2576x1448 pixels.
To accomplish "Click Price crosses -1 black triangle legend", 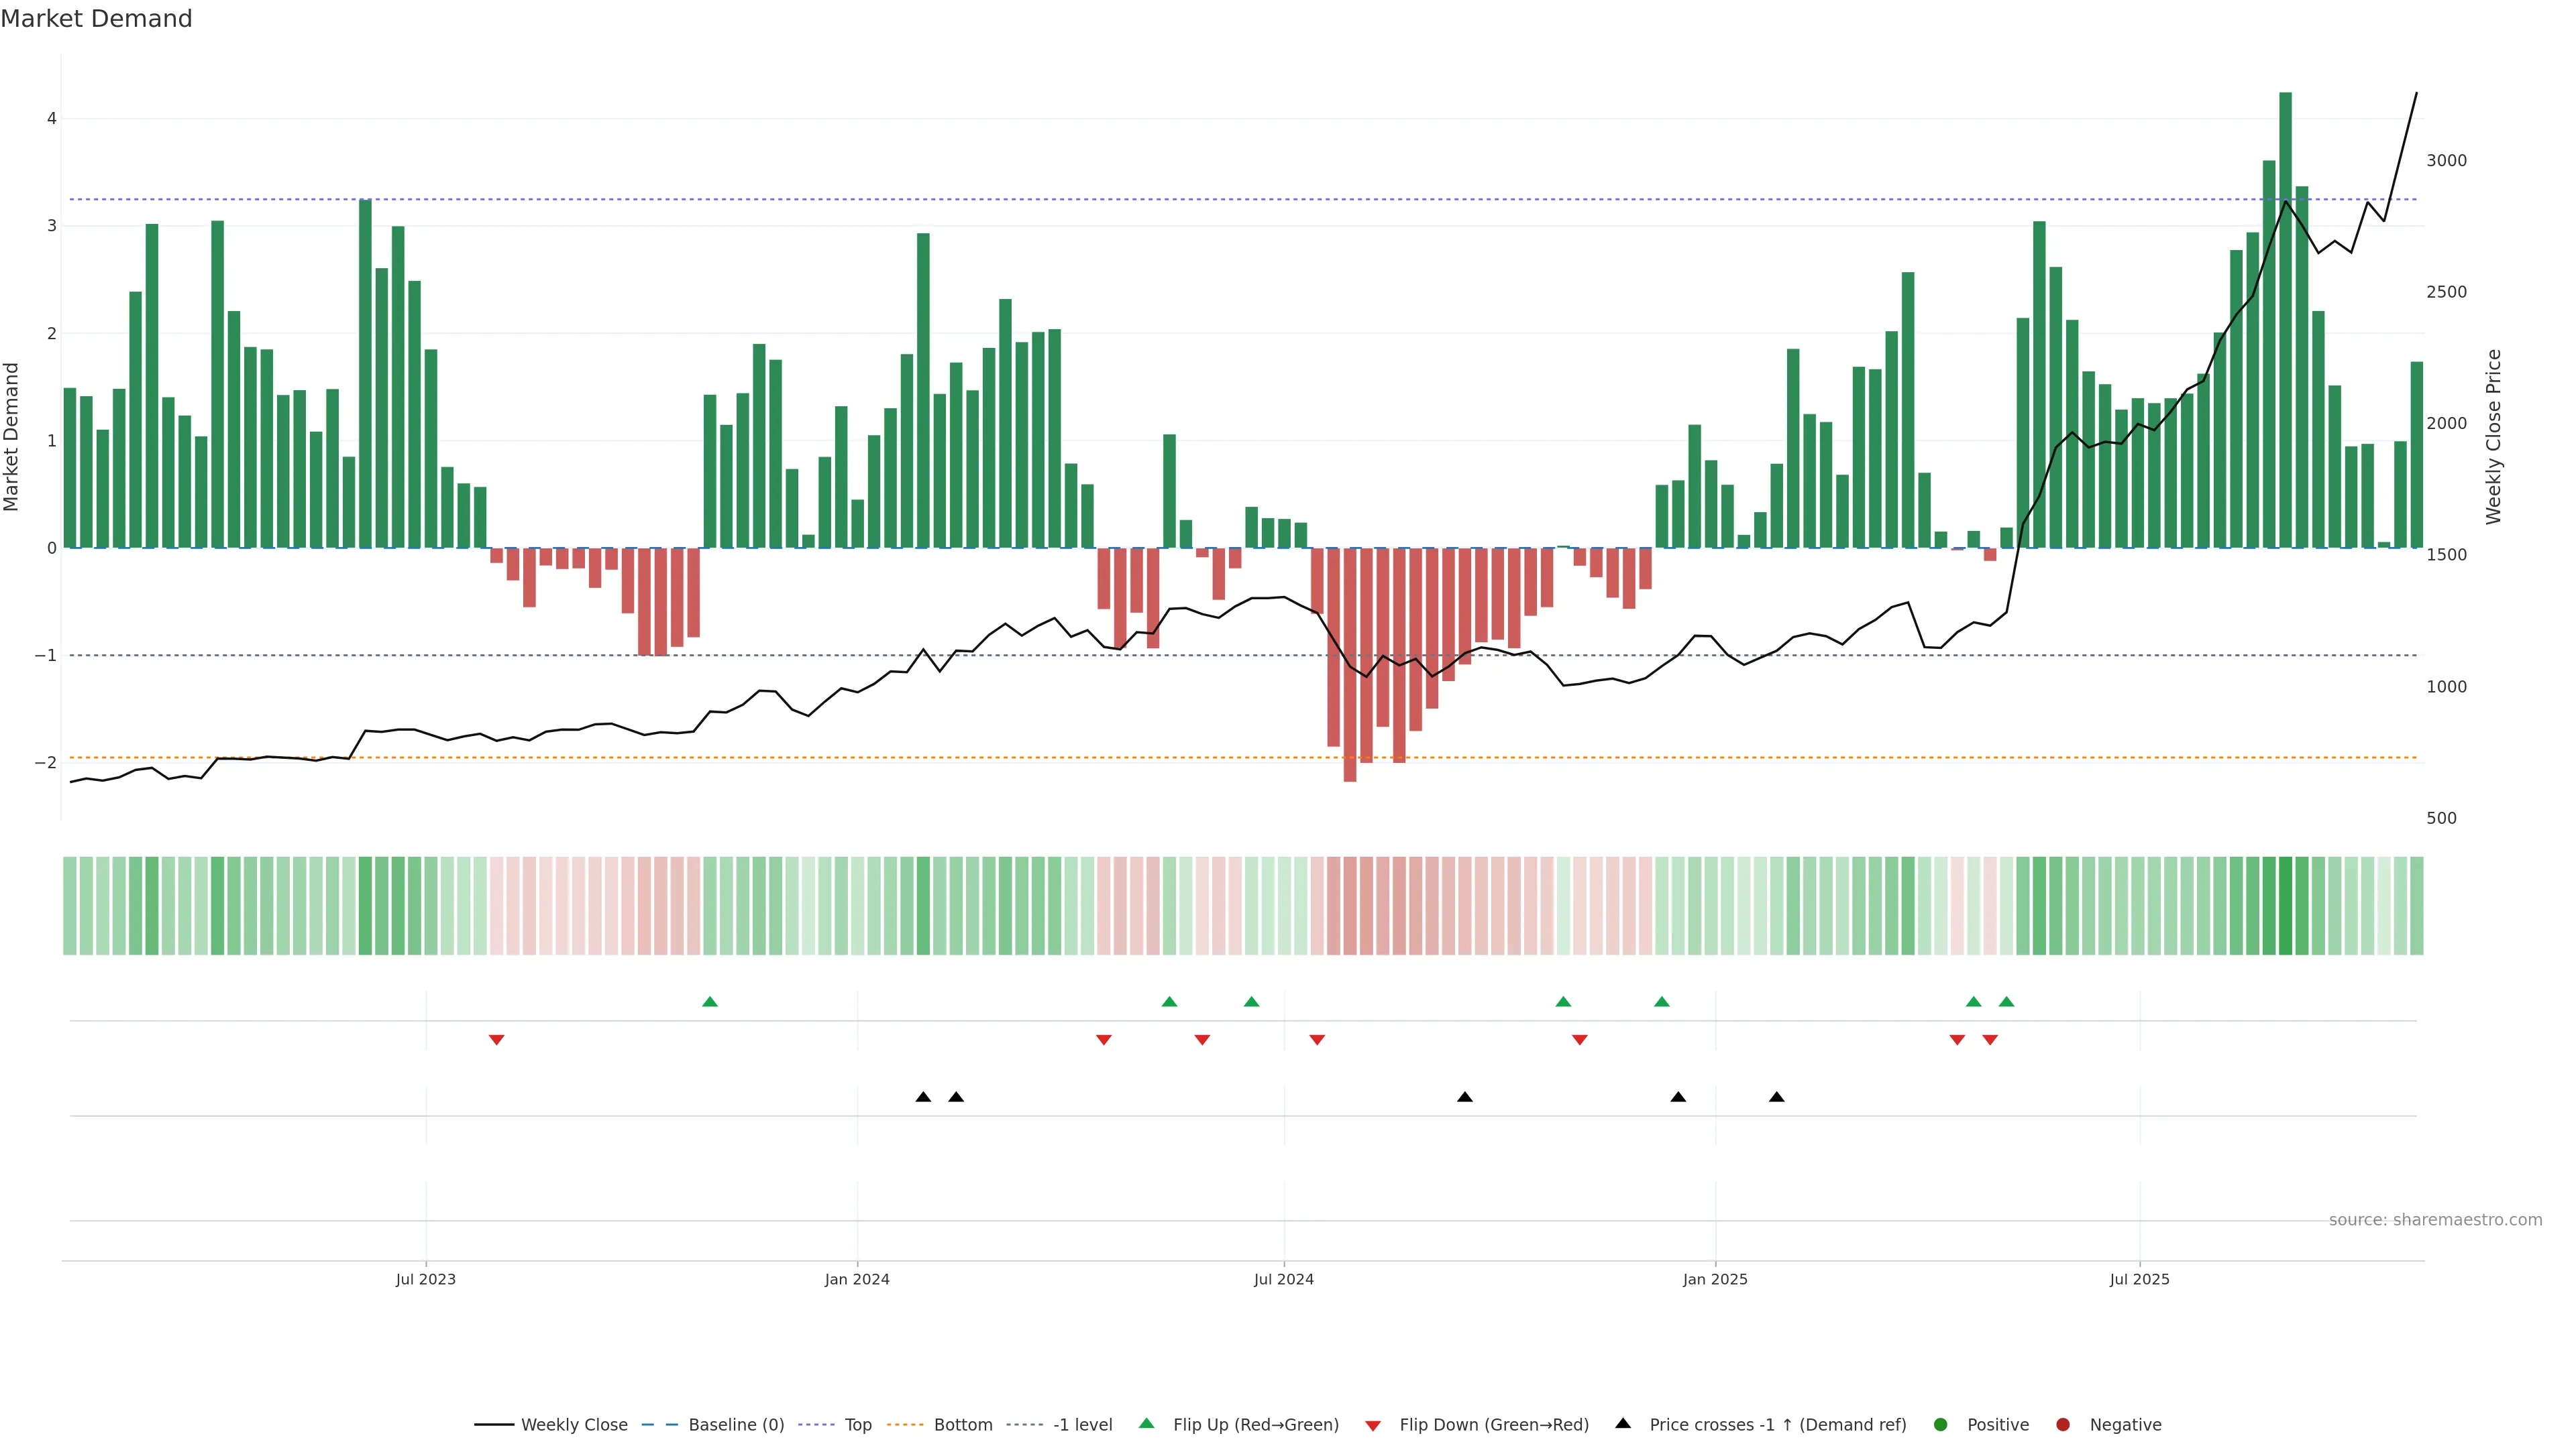I will click(1623, 1424).
